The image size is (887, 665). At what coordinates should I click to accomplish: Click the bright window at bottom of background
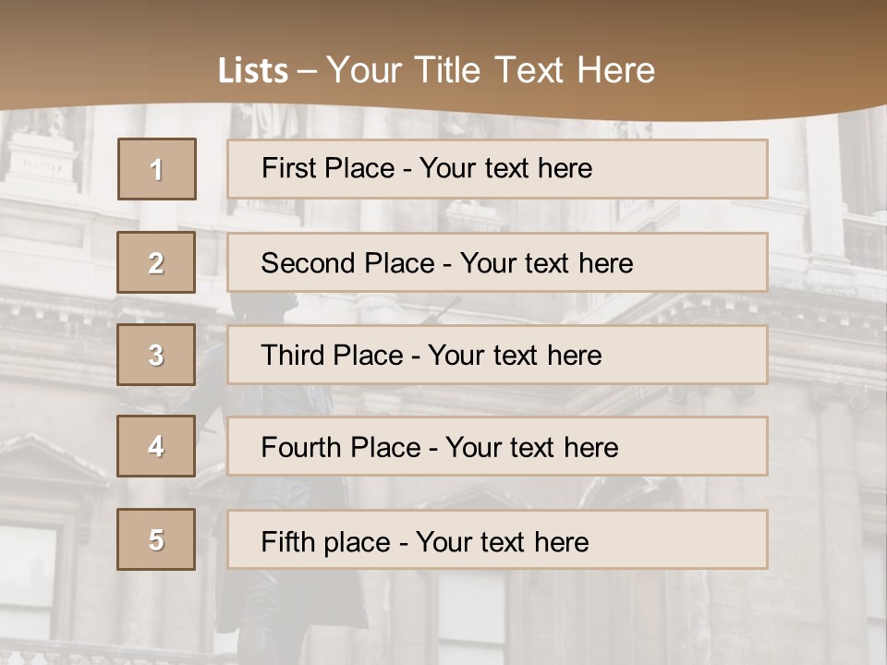coord(471,619)
